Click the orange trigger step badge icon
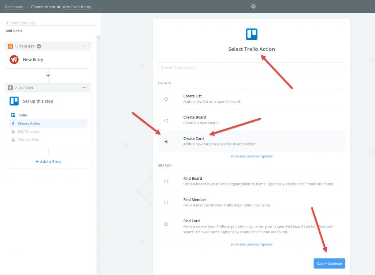 10,46
